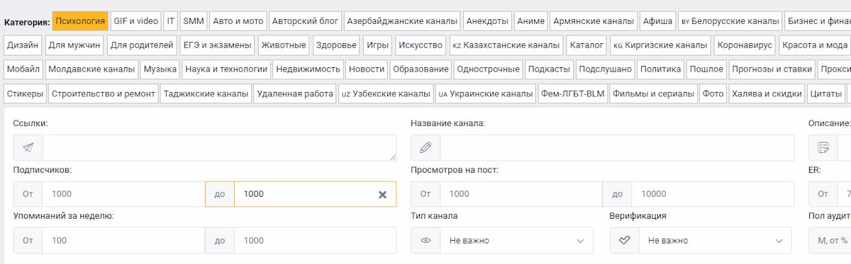Viewport: 851px width, 264px height.
Task: Choose the Аниме category
Action: (x=531, y=21)
